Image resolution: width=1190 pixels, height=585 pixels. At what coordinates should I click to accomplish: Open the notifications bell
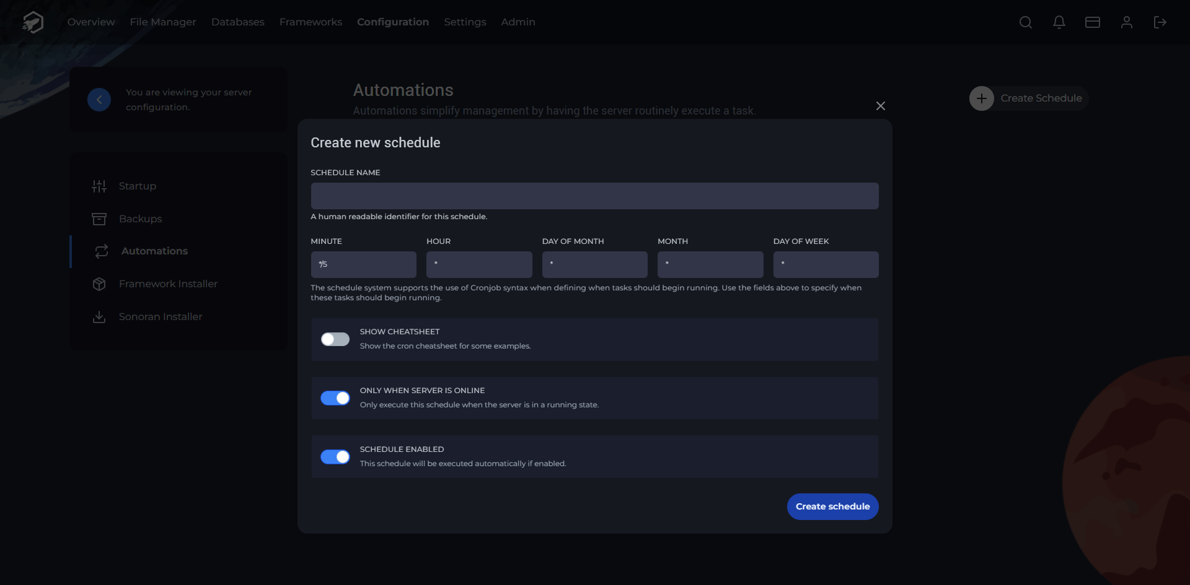tap(1059, 22)
